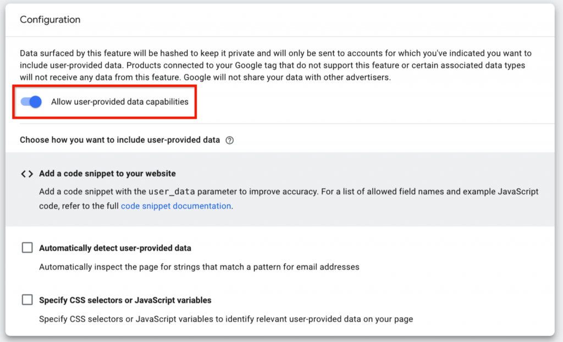
Task: Enable the Specify CSS selectors checkbox
Action: tap(27, 300)
